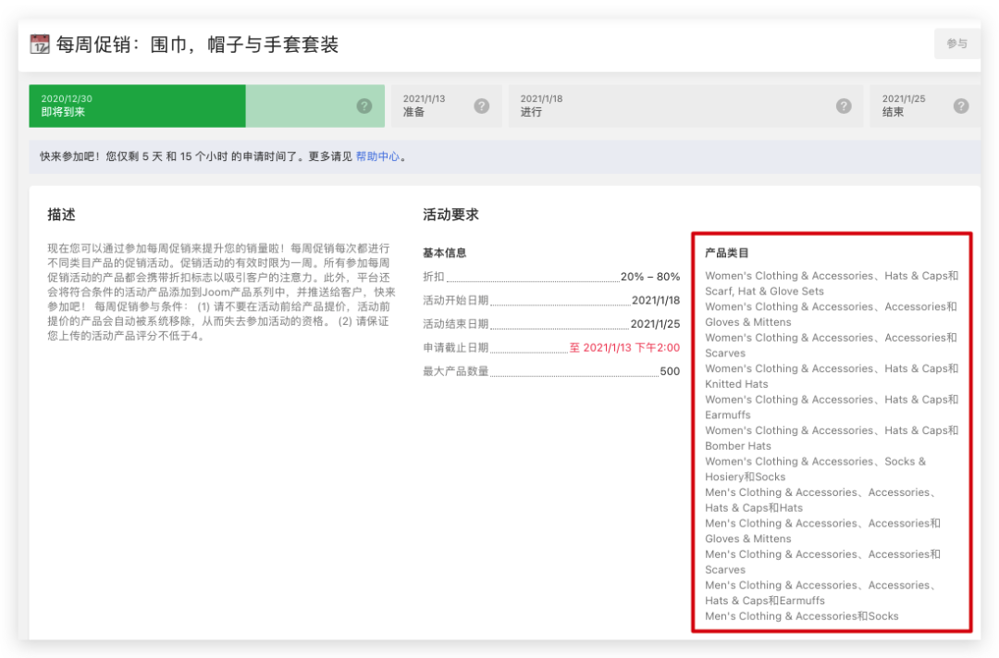Click the Men's Clothing & Accessories和Socks entry
999x658 pixels.
[x=801, y=616]
